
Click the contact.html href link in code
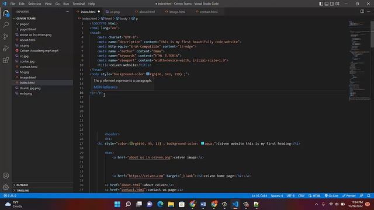click(x=133, y=190)
